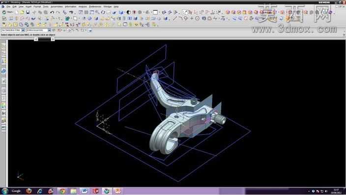Viewport: 346px width, 195px height.
Task: Click the green sketch icon in second toolbar row
Action: click(67, 19)
